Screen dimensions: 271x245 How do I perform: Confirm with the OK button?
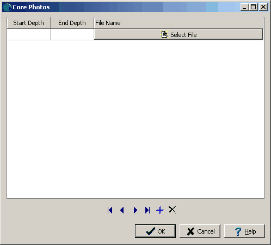tap(155, 231)
